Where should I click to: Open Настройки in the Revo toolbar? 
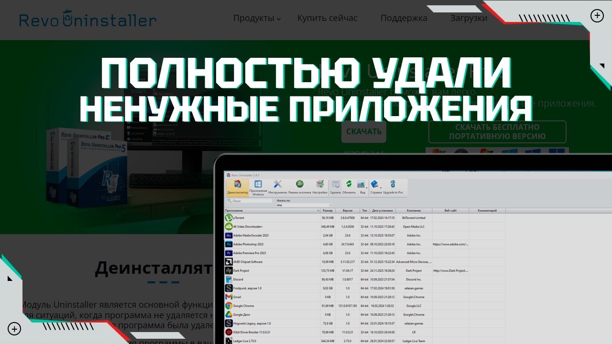coord(320,187)
